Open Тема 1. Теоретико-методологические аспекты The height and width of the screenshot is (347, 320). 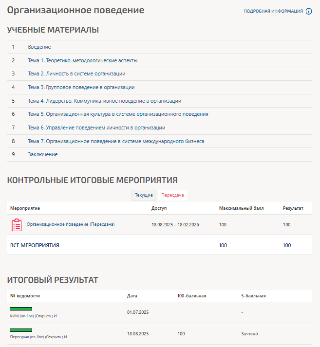point(83,60)
